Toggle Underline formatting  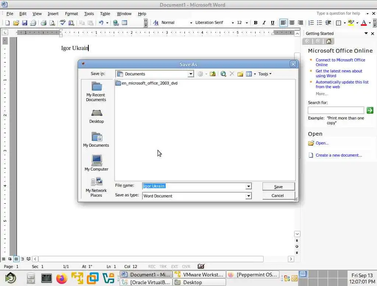coord(272,22)
